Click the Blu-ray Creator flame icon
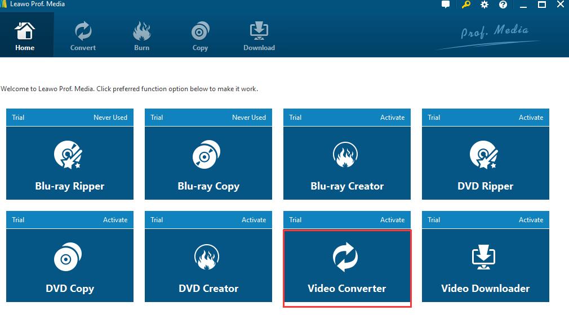The image size is (569, 315). click(345, 155)
